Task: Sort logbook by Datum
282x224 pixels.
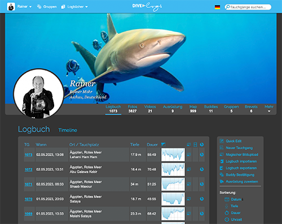Action: pos(236,199)
